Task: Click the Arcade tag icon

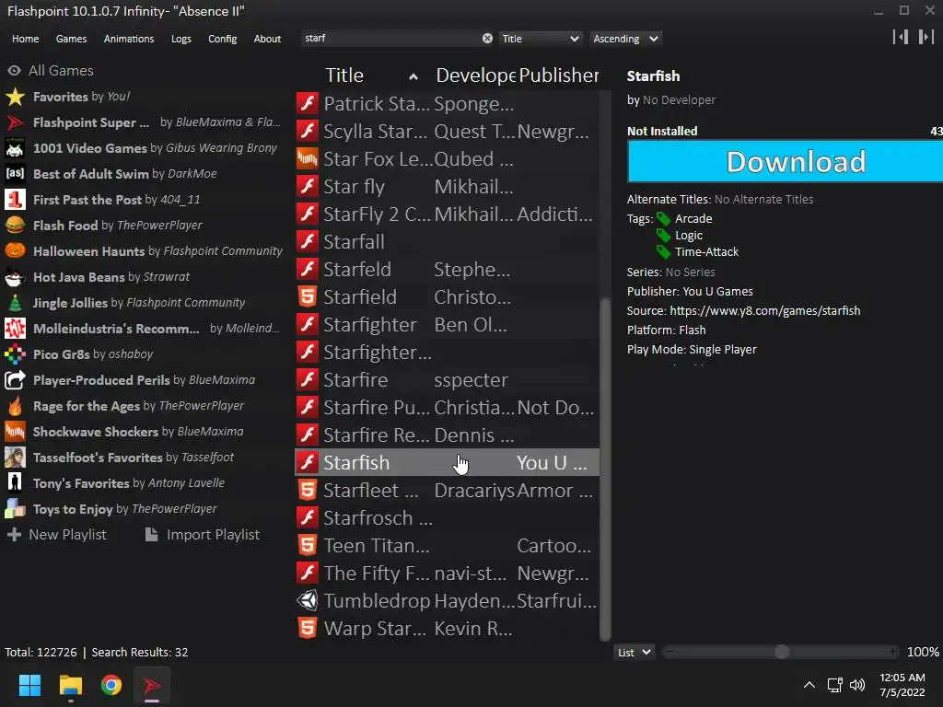Action: [x=663, y=219]
